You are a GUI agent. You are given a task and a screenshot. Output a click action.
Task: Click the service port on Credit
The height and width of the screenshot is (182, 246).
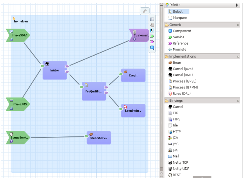121,74
